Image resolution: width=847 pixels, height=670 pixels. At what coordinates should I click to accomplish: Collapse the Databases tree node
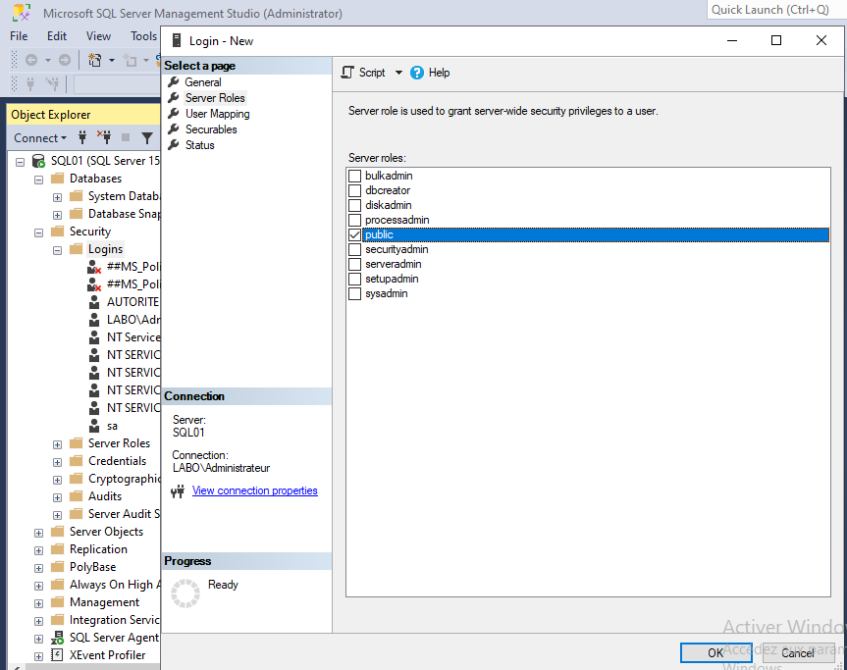pyautogui.click(x=39, y=180)
